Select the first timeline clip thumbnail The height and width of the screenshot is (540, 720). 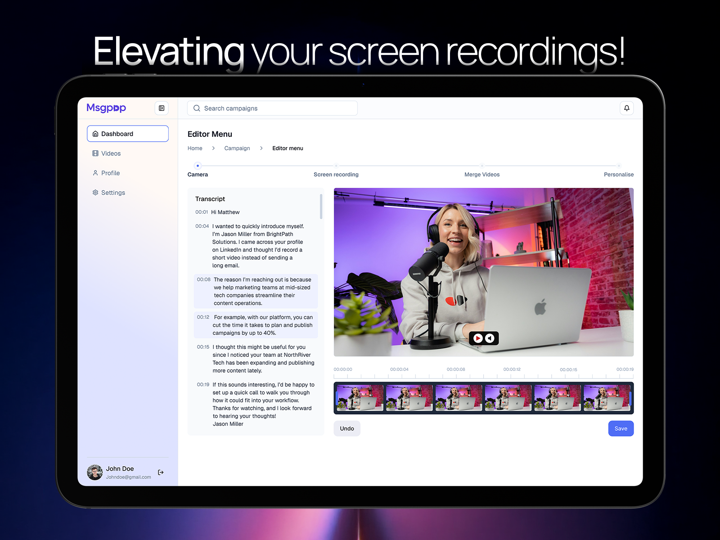(360, 398)
